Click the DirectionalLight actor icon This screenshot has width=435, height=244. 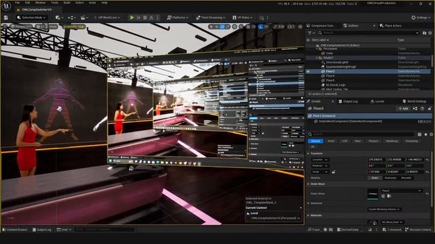(x=323, y=62)
